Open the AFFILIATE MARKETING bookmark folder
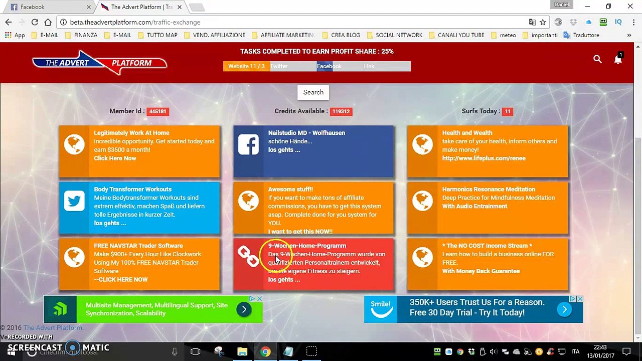The height and width of the screenshot is (361, 642). coord(282,35)
